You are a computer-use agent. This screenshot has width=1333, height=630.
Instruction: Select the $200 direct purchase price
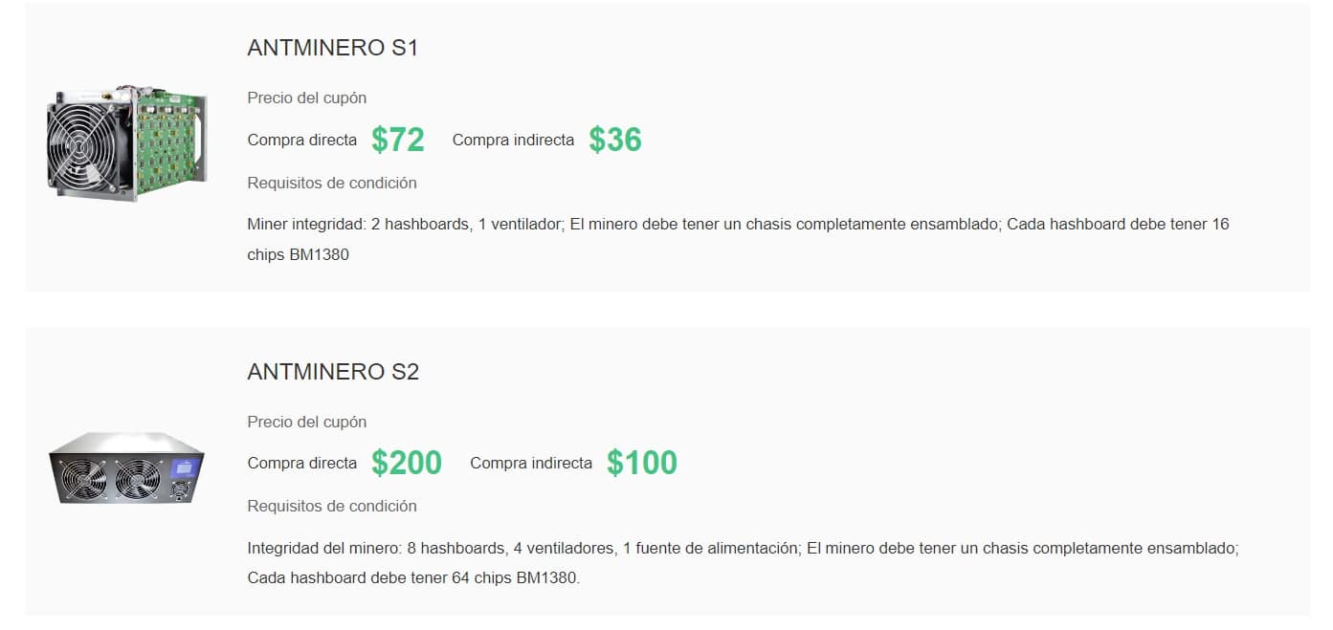[x=407, y=463]
